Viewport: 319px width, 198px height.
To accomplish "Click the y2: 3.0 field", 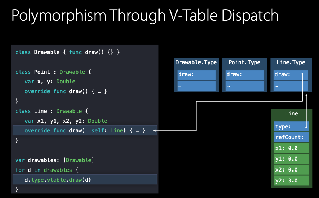I will pyautogui.click(x=291, y=181).
